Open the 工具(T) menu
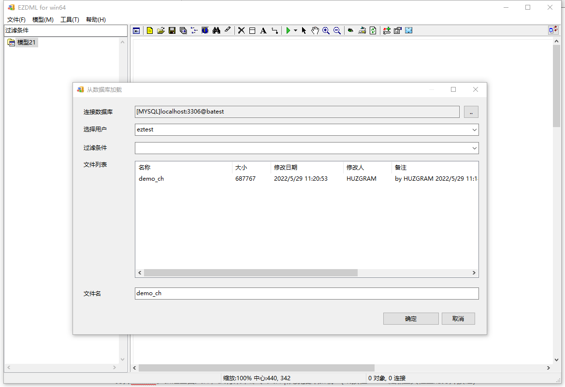This screenshot has height=387, width=565. point(70,19)
